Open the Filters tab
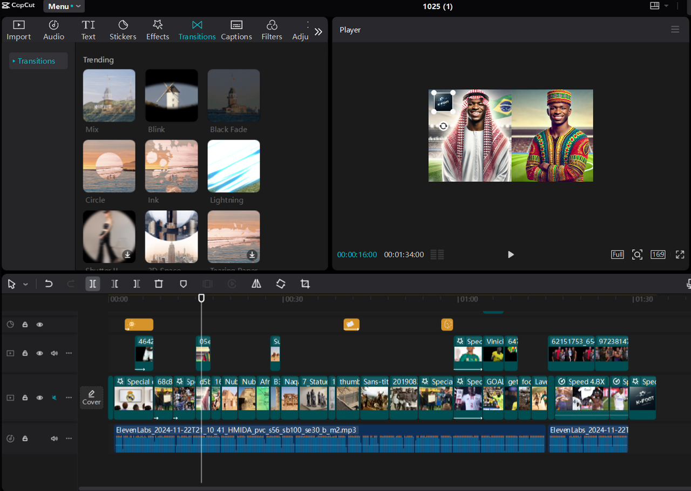 272,30
